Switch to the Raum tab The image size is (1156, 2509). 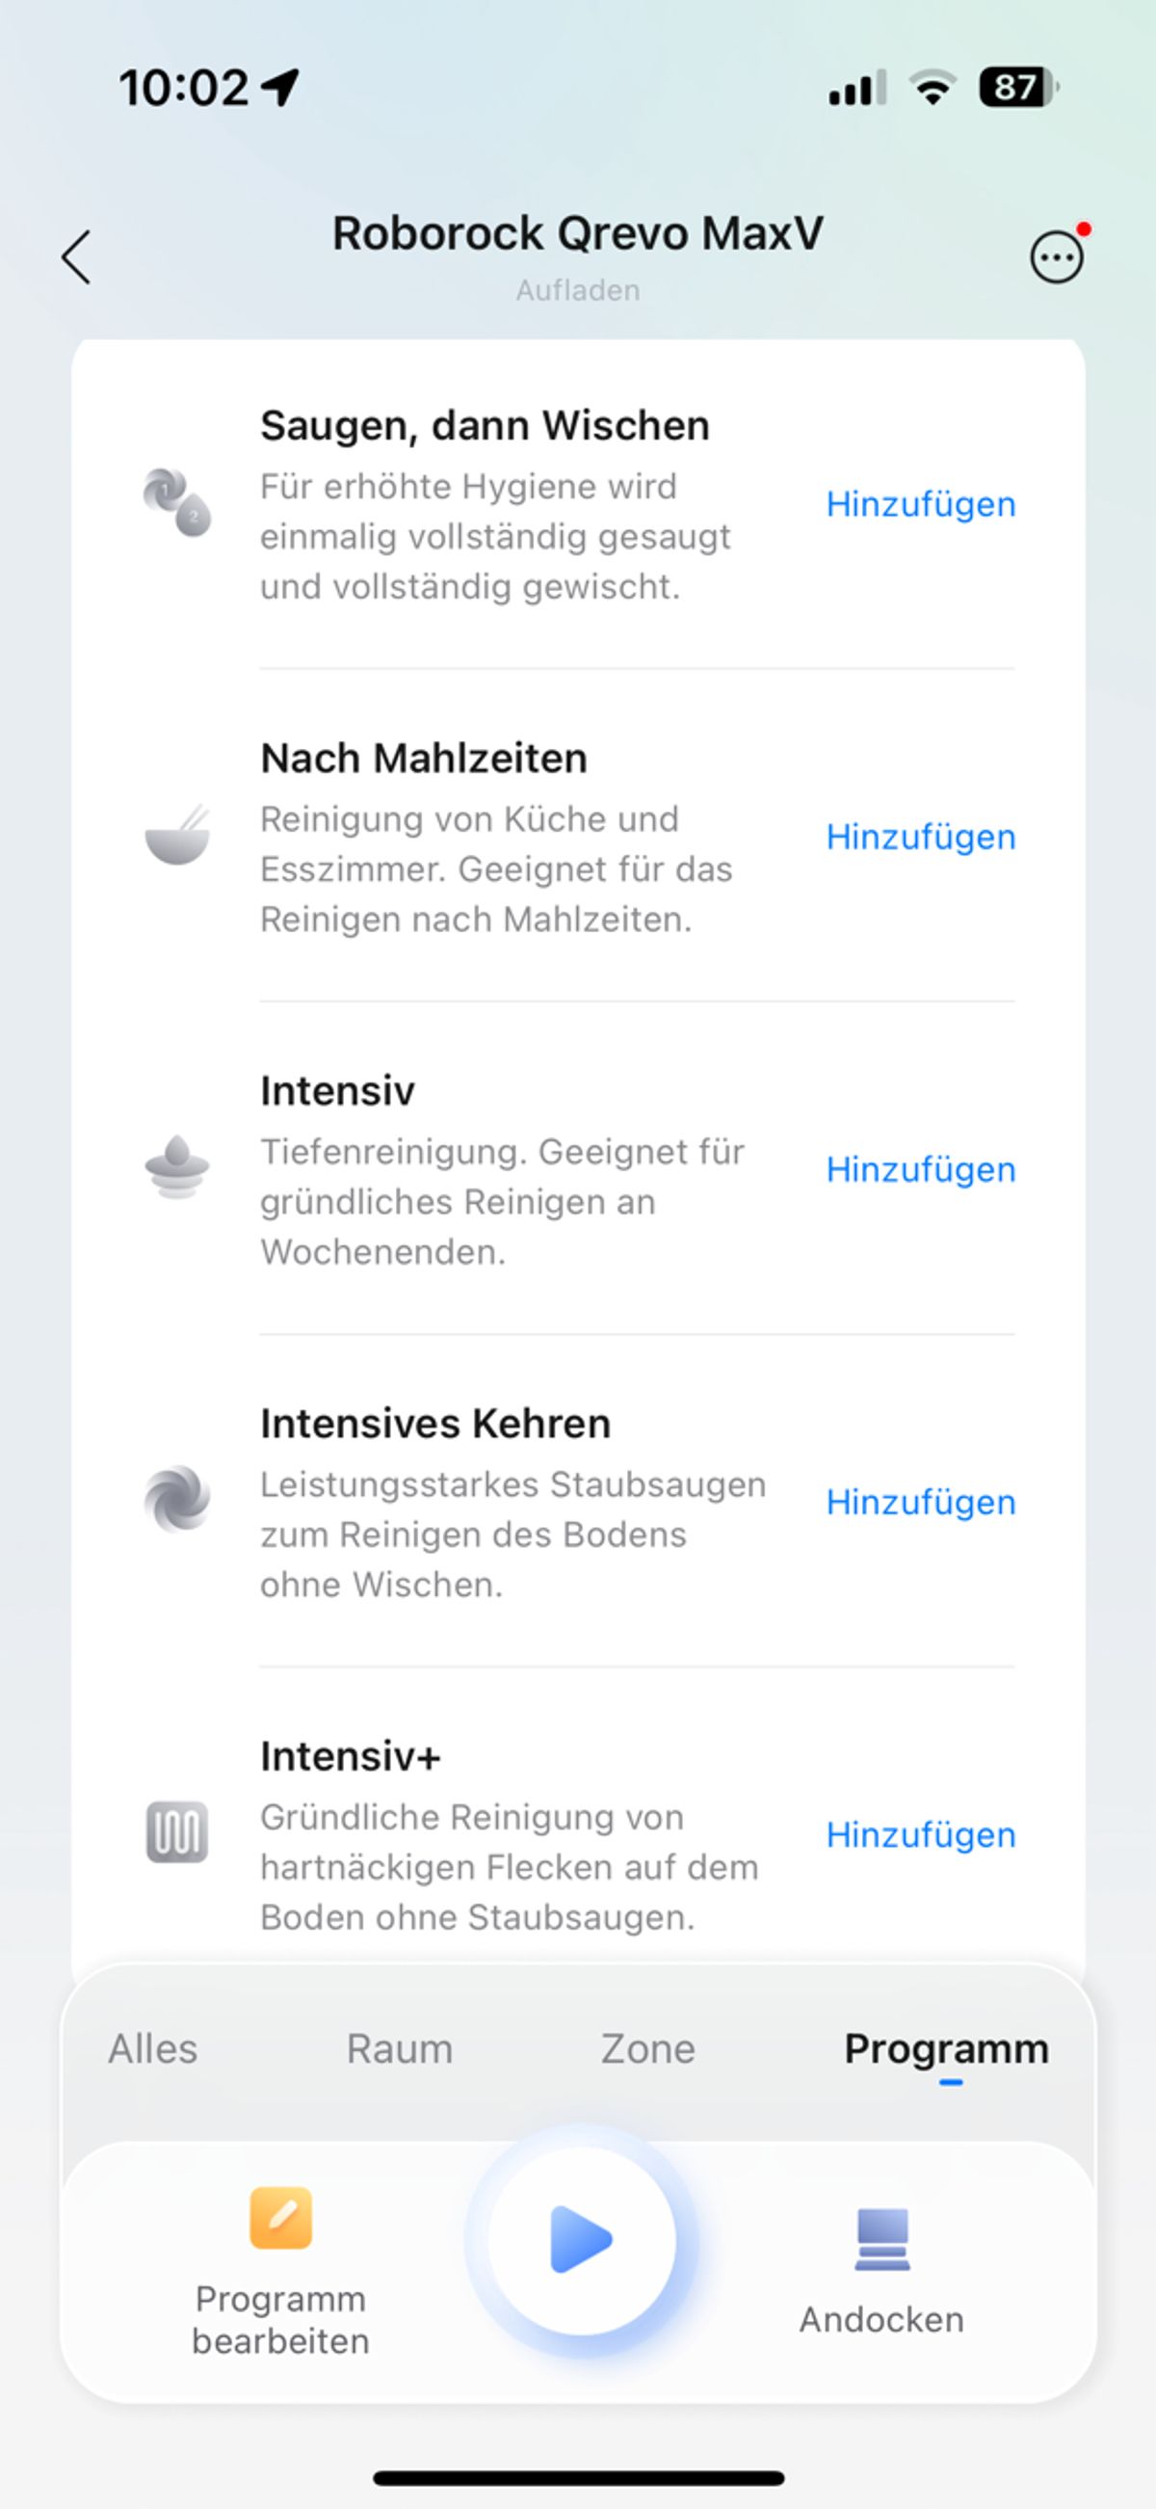point(400,2048)
